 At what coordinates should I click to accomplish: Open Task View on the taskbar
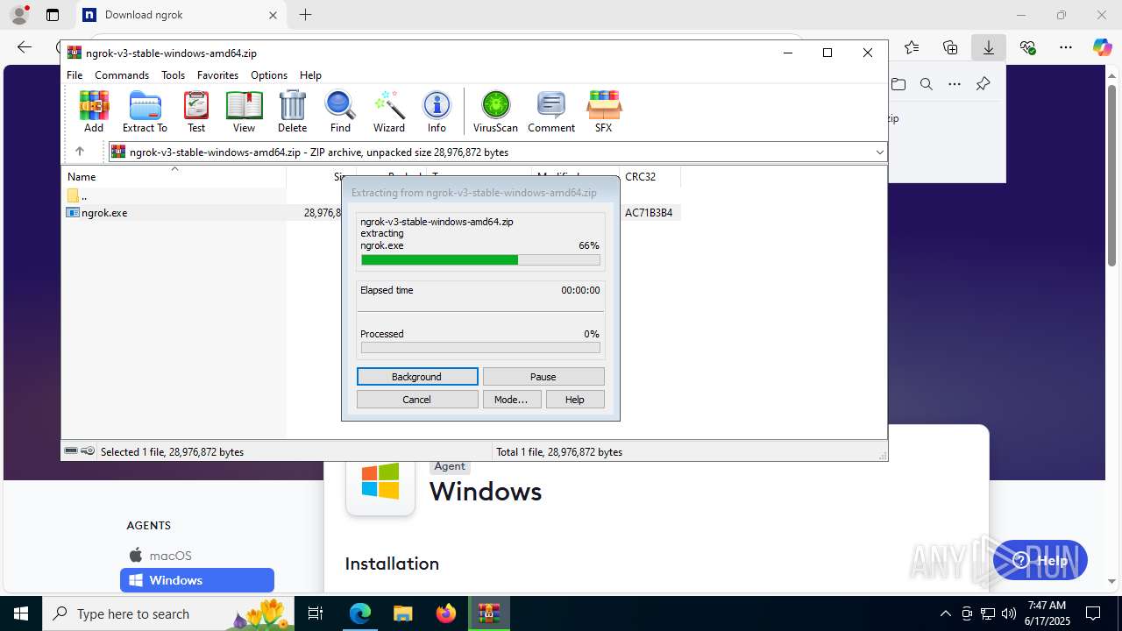click(x=316, y=613)
